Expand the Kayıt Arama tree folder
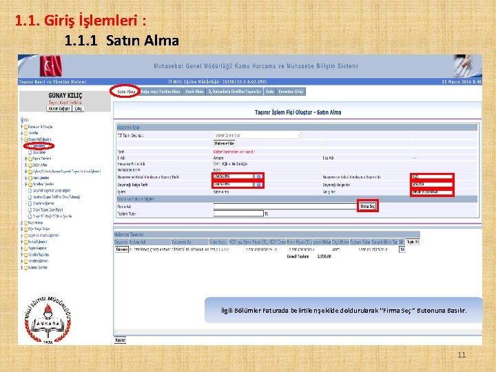 tap(22, 223)
